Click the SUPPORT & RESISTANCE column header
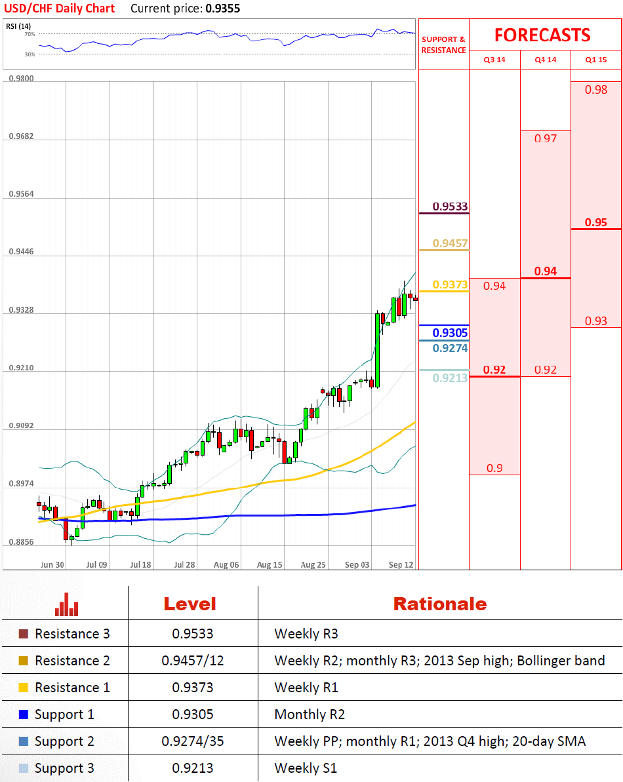623x782 pixels. (x=443, y=45)
